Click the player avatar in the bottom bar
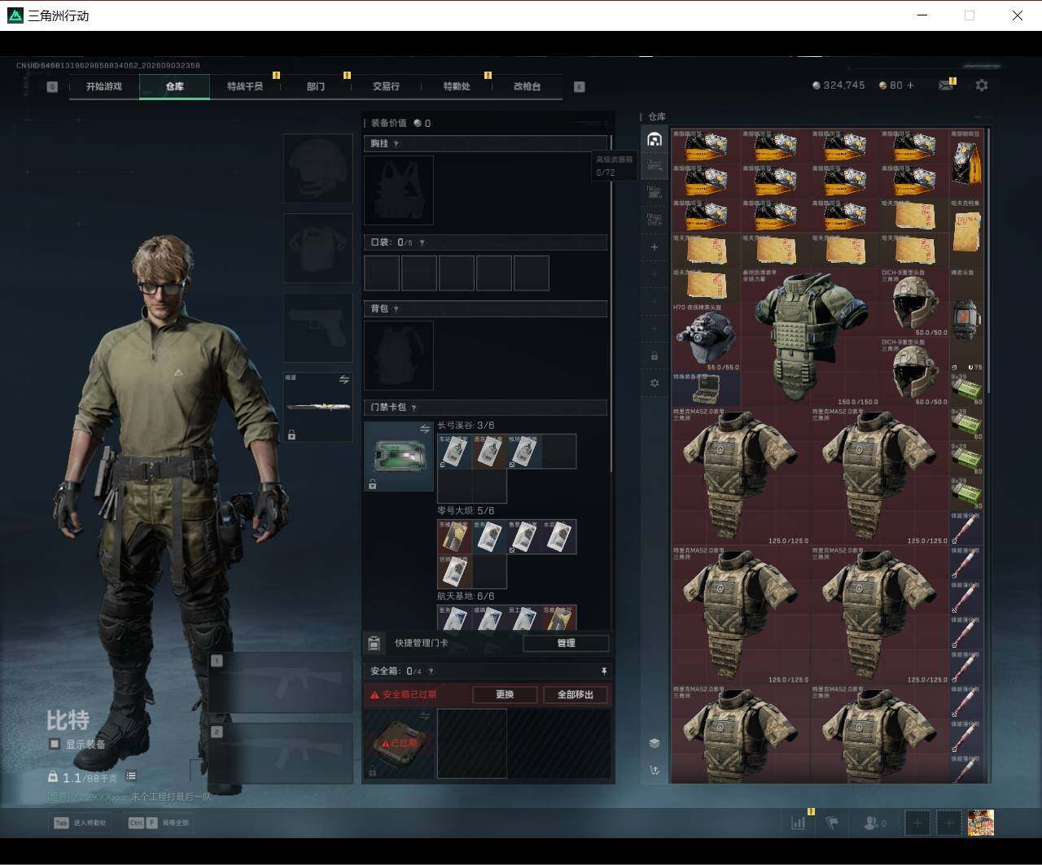The width and height of the screenshot is (1042, 865). (981, 823)
